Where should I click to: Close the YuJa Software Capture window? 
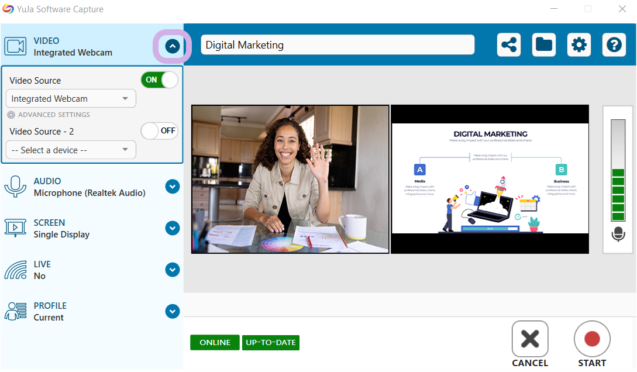[622, 9]
